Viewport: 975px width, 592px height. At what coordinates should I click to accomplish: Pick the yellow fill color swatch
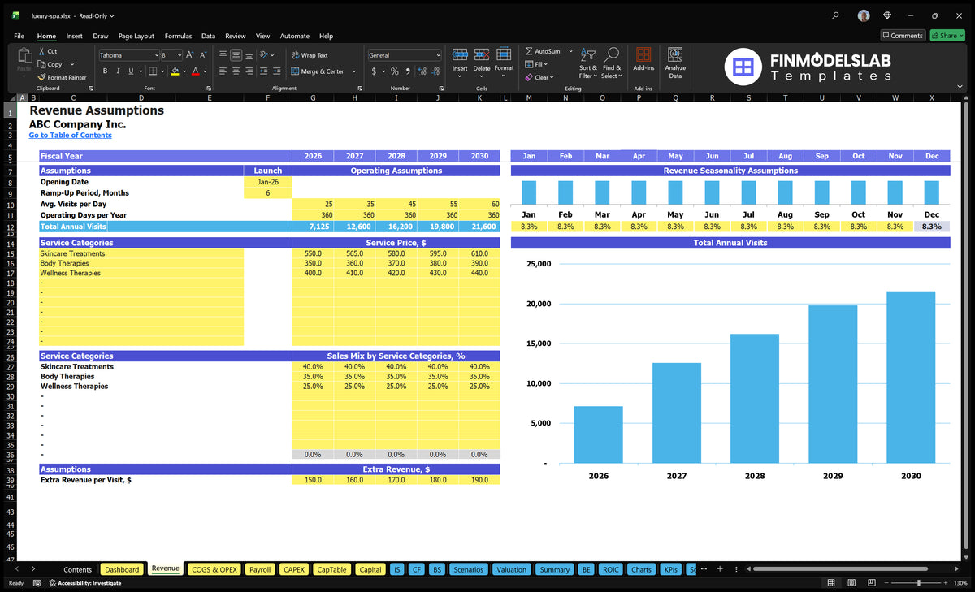point(175,71)
